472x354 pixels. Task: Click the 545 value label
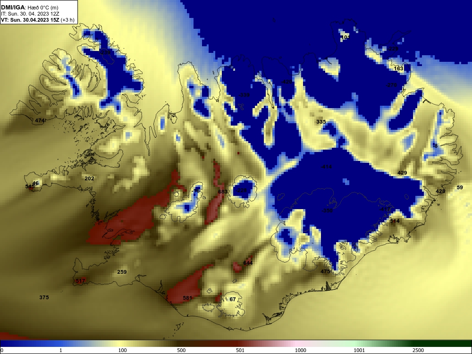click(x=30, y=186)
